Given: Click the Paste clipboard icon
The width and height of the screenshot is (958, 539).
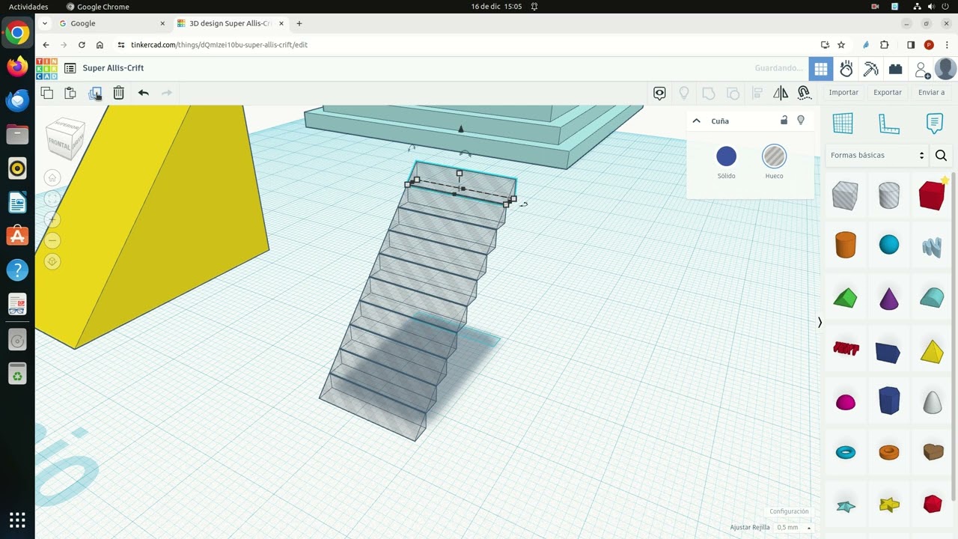Looking at the screenshot, I should (x=70, y=93).
